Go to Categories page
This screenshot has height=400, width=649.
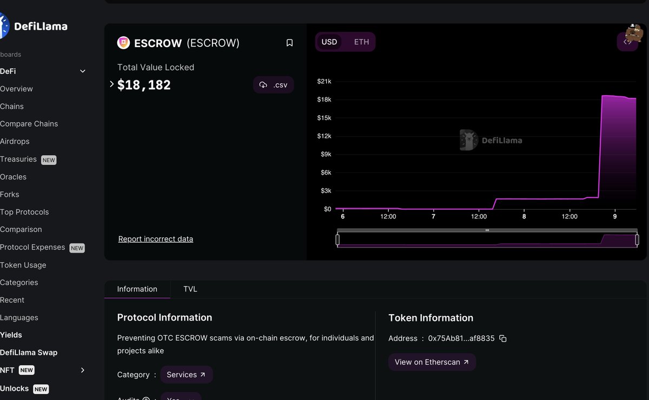tap(19, 282)
